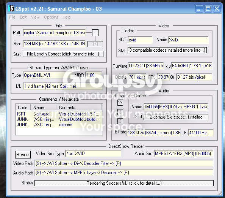Click the 4CC field showing xvid
Viewport: 225px width, 198px height.
pos(140,40)
